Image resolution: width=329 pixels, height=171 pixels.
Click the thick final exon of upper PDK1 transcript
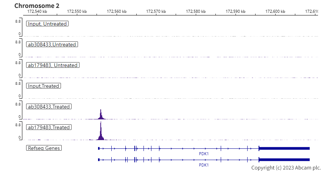pos(284,148)
